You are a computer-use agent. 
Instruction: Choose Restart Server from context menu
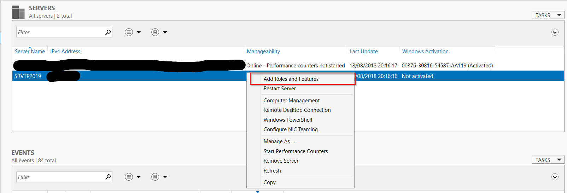[280, 89]
